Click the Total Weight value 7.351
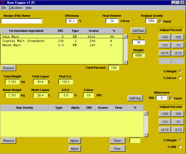This screenshot has height=154, width=186. [12, 82]
